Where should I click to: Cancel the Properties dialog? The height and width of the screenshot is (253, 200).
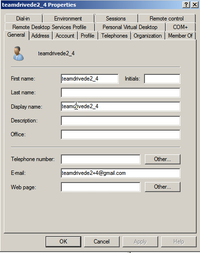[x=102, y=242]
